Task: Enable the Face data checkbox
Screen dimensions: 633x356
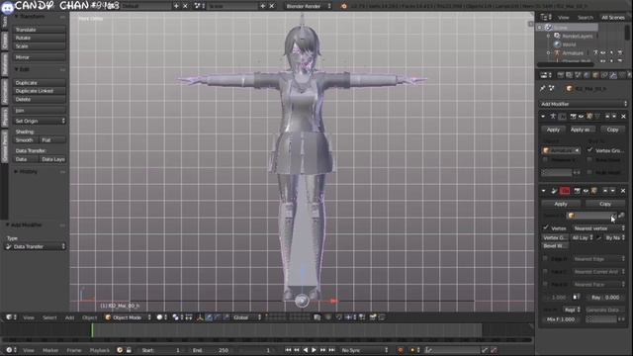Action: 545,284
